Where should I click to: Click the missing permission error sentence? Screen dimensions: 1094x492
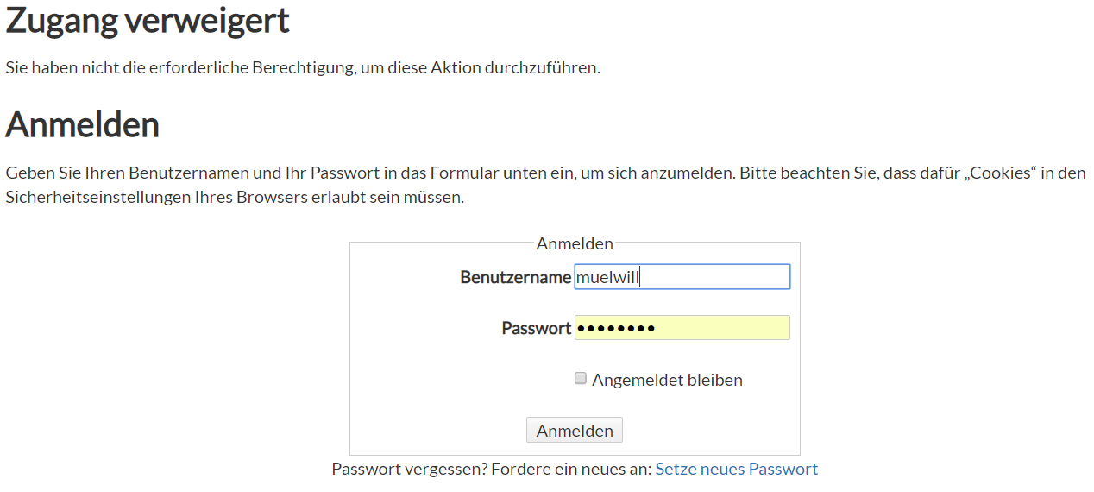tap(302, 67)
